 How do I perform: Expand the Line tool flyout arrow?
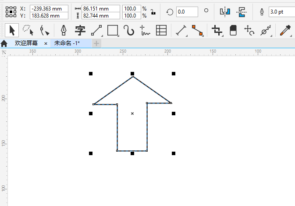[102, 36]
